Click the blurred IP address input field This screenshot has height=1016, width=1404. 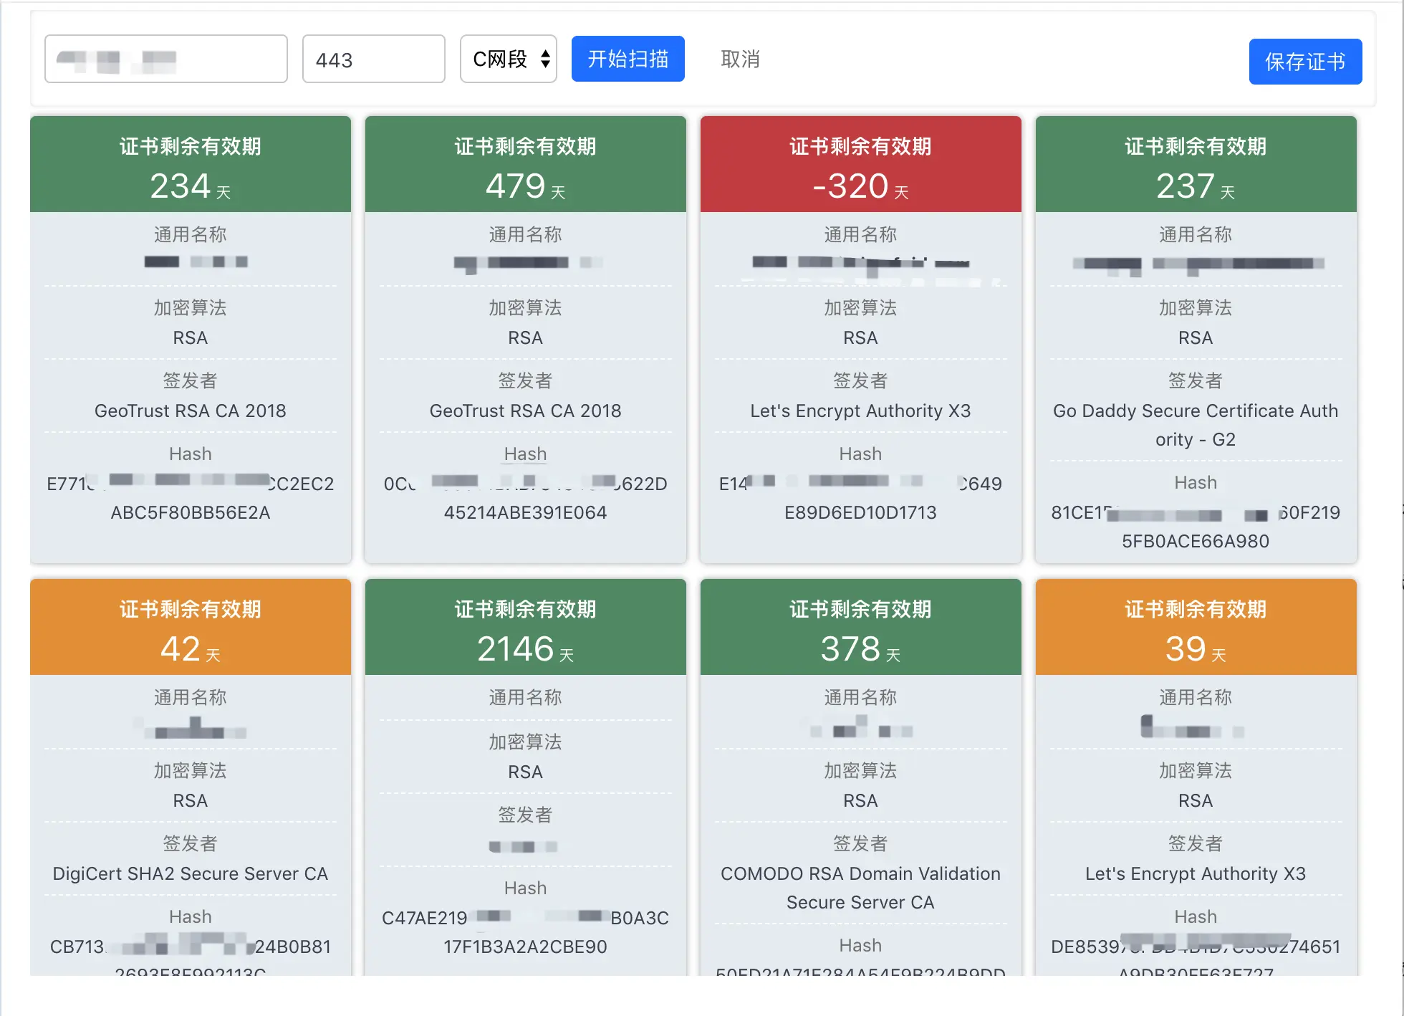165,59
